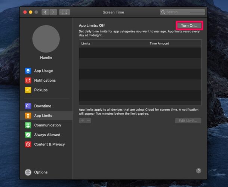Go forward with the right chevron button

tap(53, 12)
